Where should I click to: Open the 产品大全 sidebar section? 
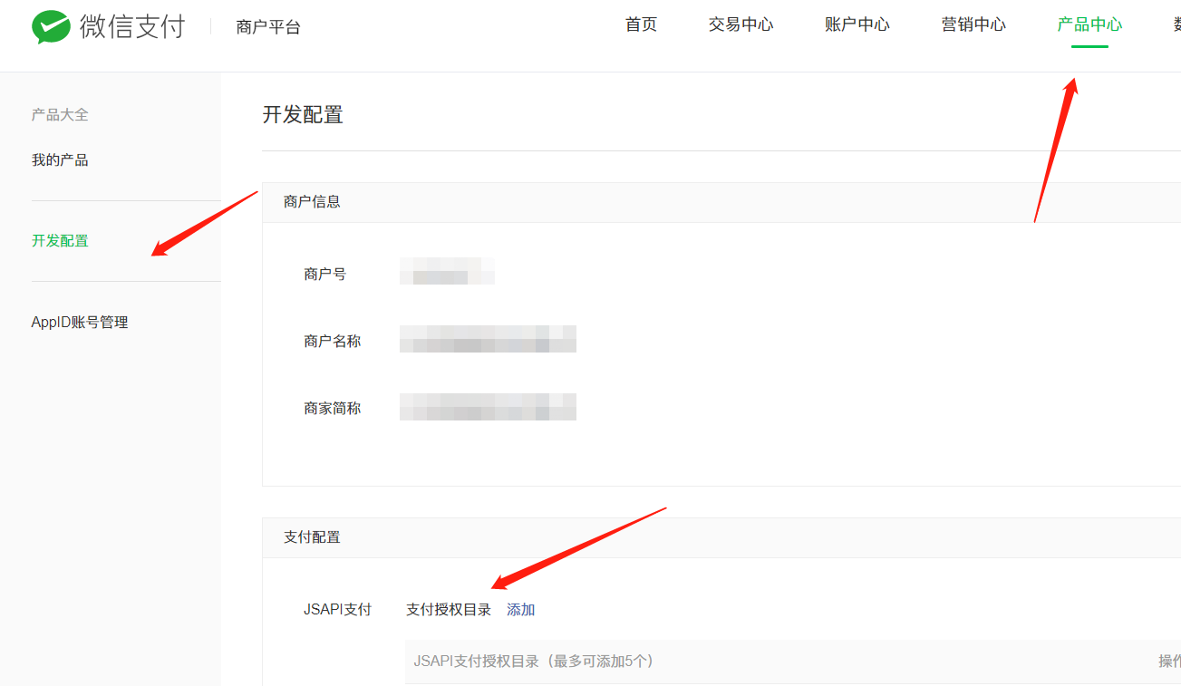point(60,114)
